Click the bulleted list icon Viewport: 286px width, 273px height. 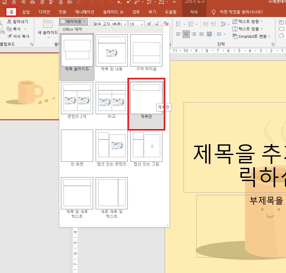click(178, 24)
